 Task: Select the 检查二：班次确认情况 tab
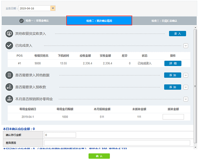[99, 20]
